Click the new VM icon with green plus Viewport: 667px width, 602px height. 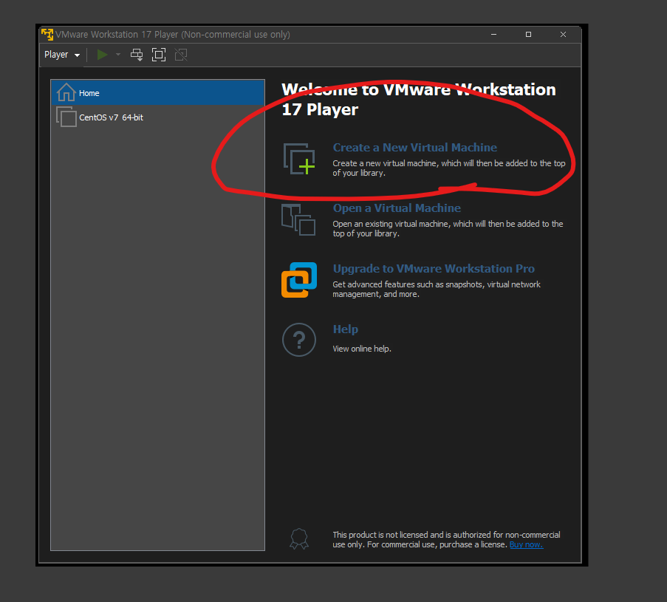tap(299, 159)
